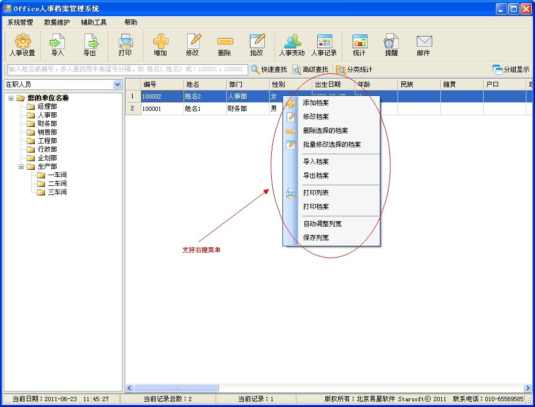
Task: Collapse the 生产部 tree node
Action: (22, 167)
